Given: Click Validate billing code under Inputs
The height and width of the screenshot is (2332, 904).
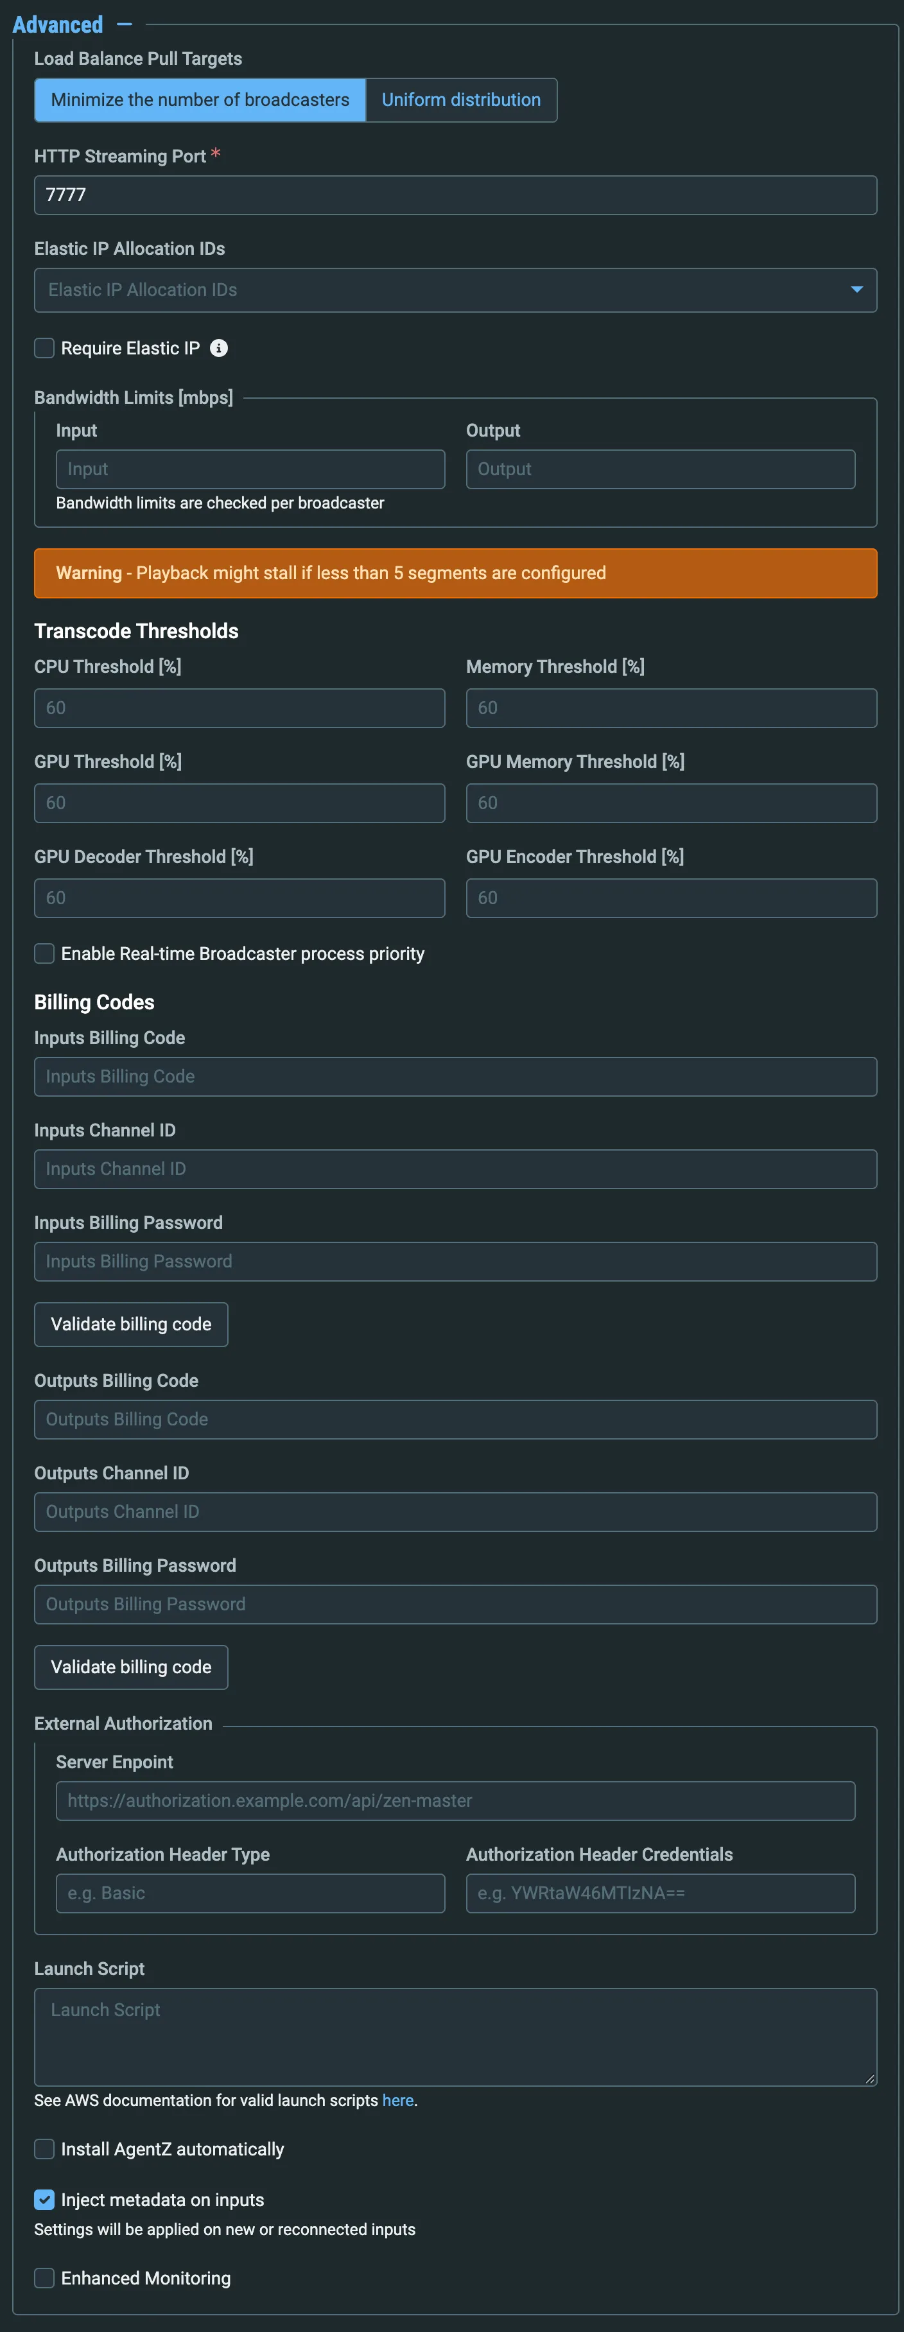Looking at the screenshot, I should tap(131, 1325).
